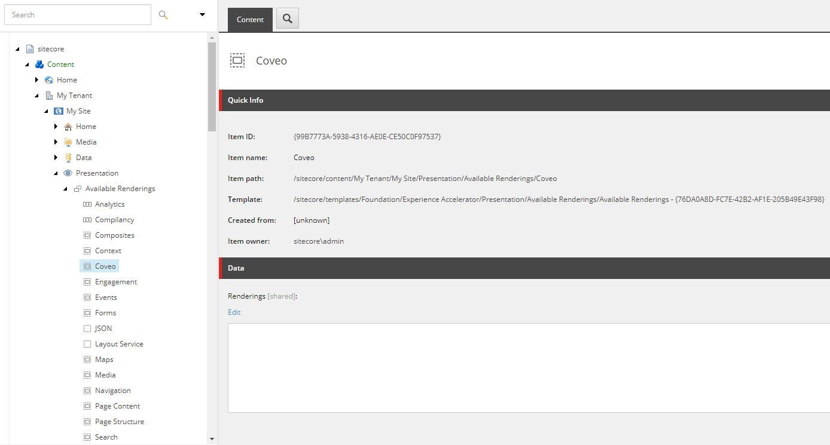Click the Presentation eye icon
Screen dimensions: 830x445
coord(68,173)
